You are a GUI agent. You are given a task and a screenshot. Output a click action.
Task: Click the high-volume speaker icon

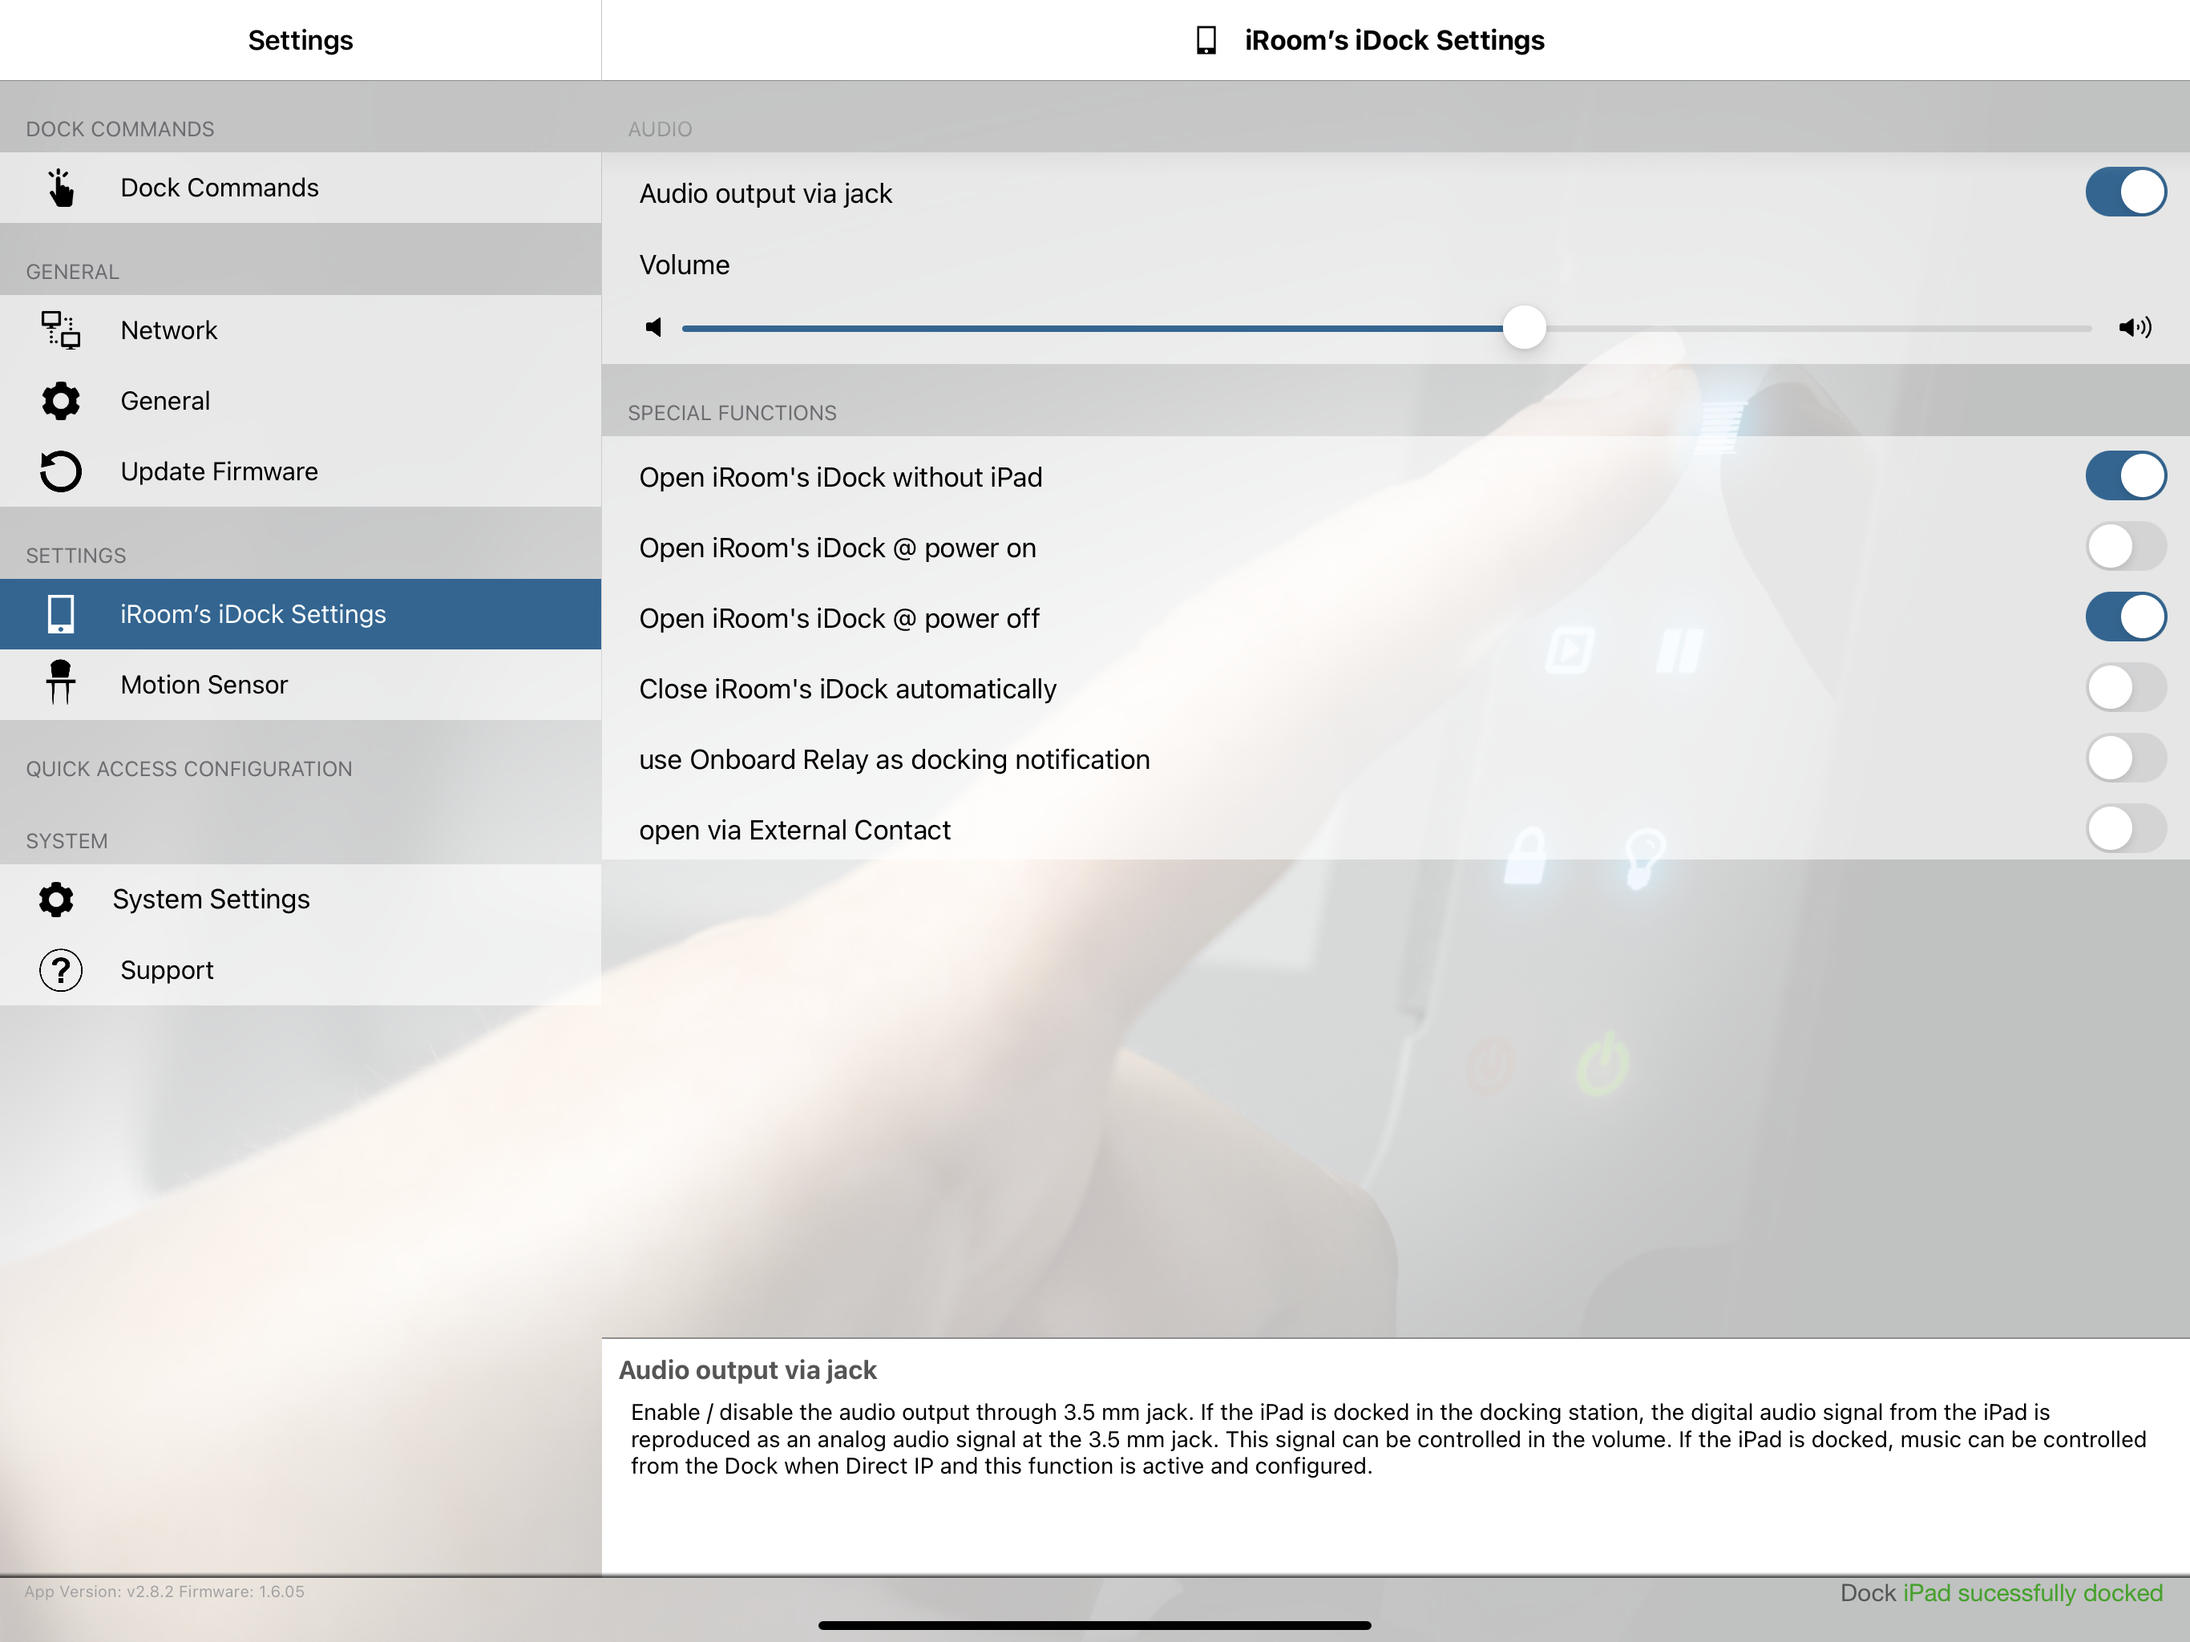[2135, 327]
